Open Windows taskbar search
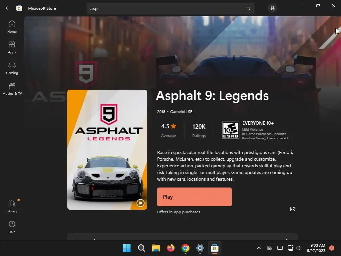This screenshot has height=256, width=341. [x=141, y=248]
